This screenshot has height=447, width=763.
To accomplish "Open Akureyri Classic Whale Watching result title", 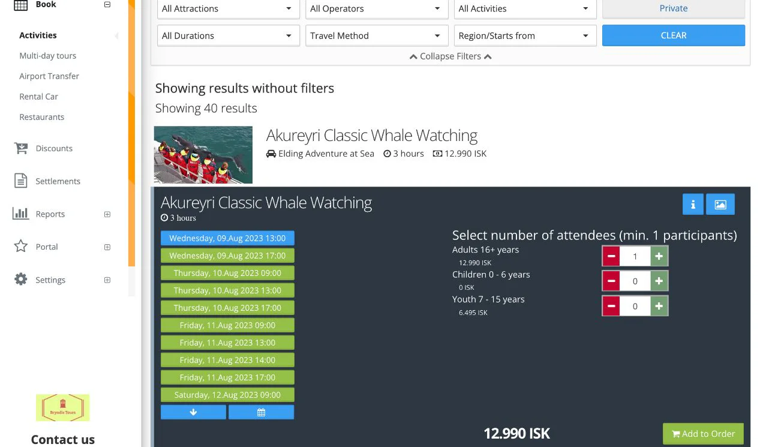I will pyautogui.click(x=372, y=135).
